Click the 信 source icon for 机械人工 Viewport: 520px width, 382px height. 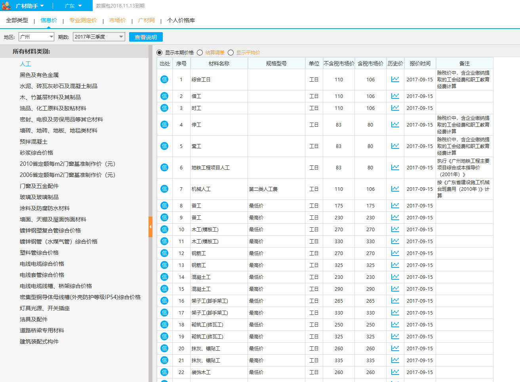click(164, 189)
